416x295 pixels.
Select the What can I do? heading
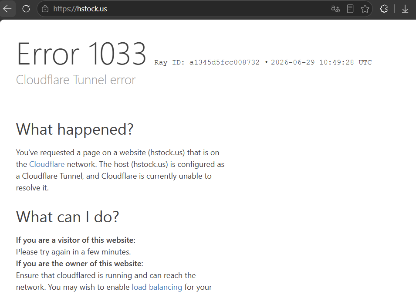[x=68, y=217]
